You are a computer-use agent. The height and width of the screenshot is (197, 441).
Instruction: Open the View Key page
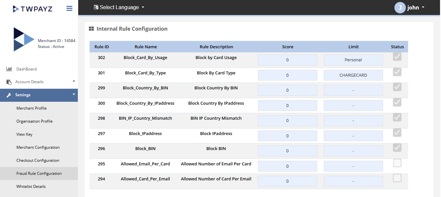[24, 134]
